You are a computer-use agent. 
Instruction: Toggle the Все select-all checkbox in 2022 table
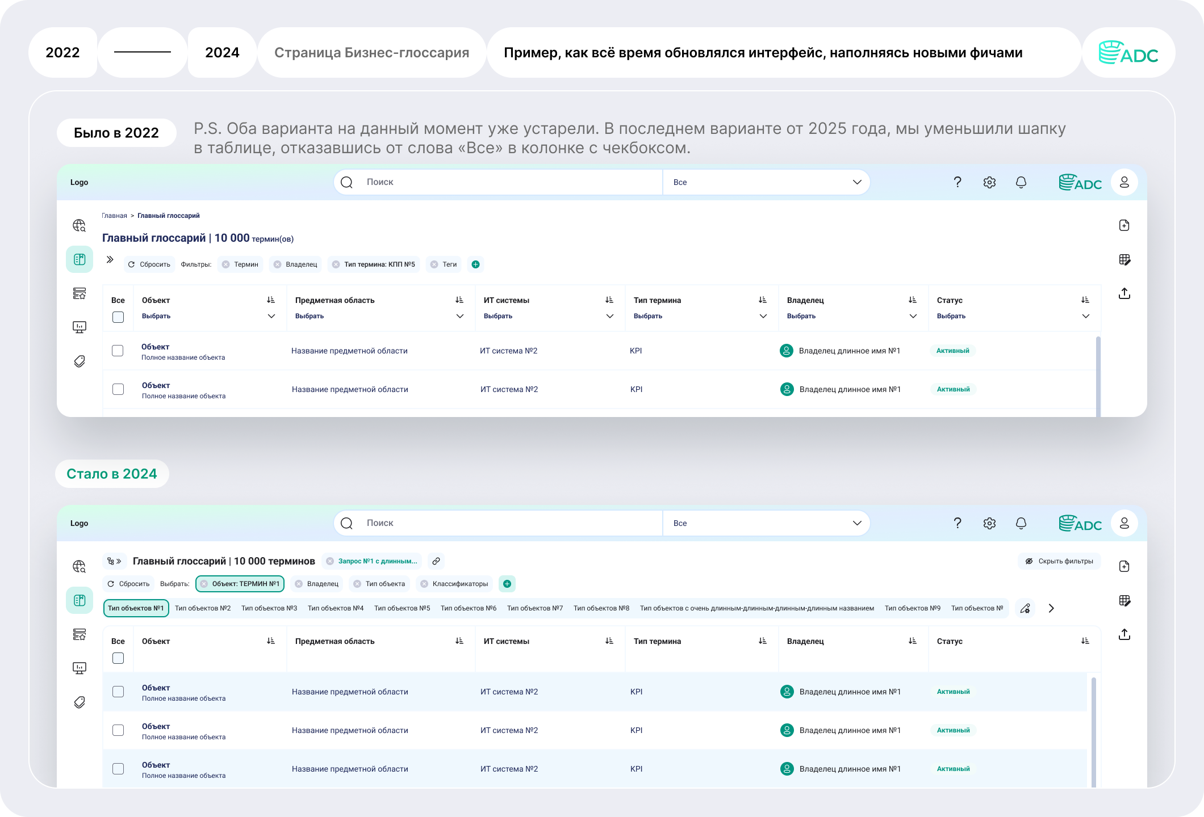[118, 317]
